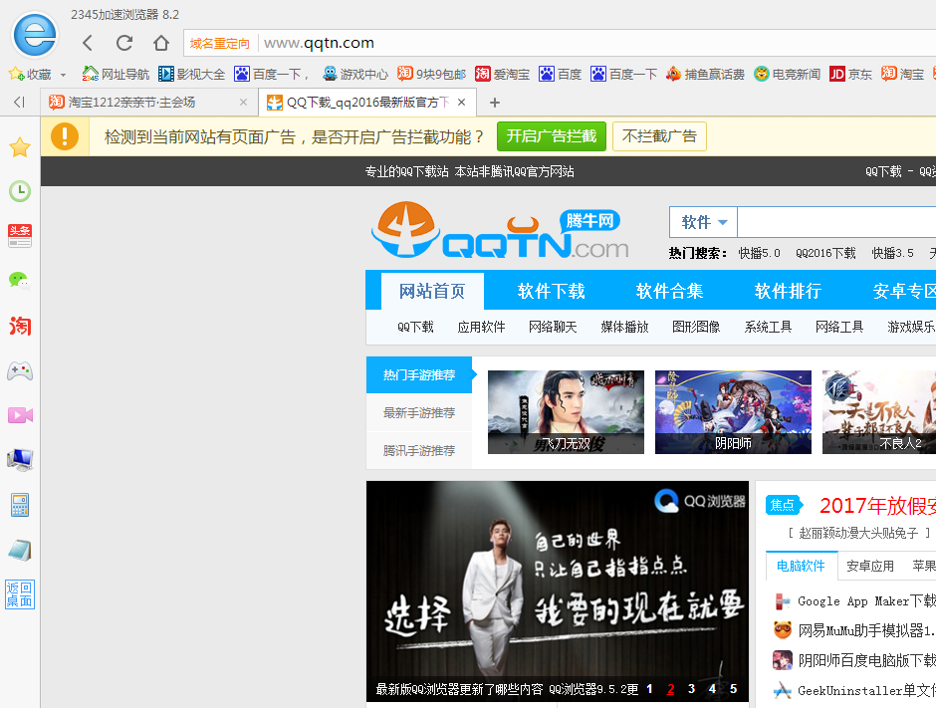Image resolution: width=936 pixels, height=708 pixels.
Task: Open the sidebar game controller icon
Action: pos(20,370)
